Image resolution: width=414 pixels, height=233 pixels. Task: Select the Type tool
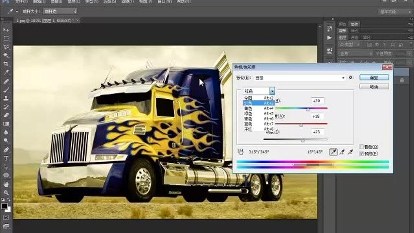(5, 158)
